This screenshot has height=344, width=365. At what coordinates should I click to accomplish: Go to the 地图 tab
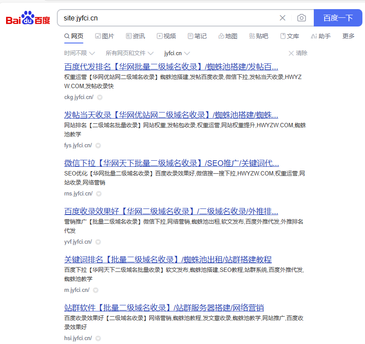tap(228, 36)
